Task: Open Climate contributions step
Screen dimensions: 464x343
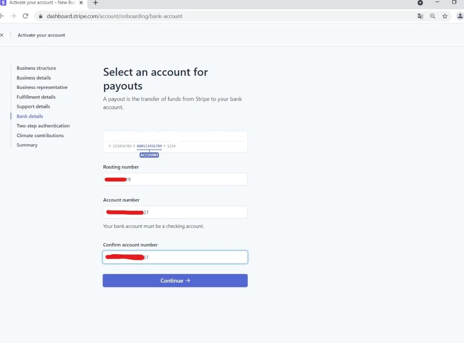Action: click(40, 136)
